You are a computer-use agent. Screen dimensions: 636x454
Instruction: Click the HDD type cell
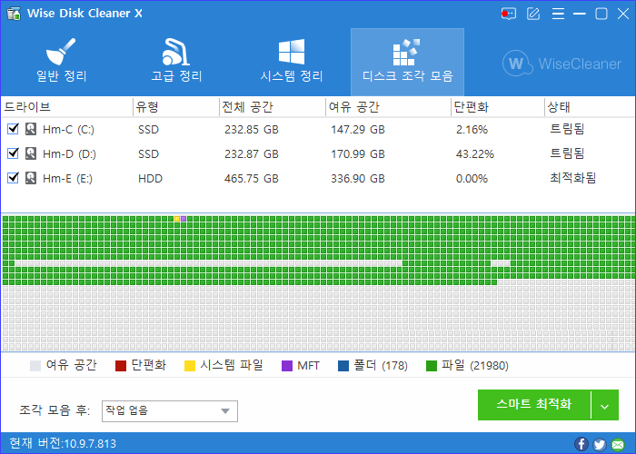click(x=150, y=178)
